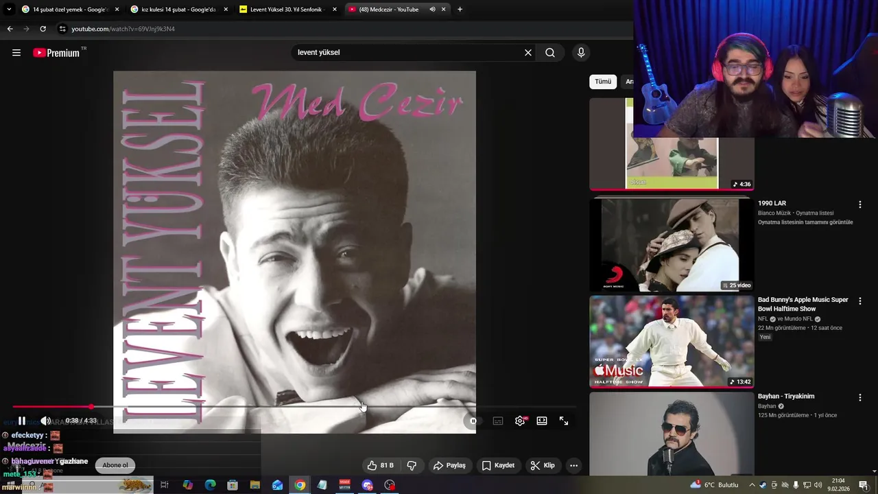Viewport: 878px width, 494px height.
Task: Reload the page
Action: (x=43, y=29)
